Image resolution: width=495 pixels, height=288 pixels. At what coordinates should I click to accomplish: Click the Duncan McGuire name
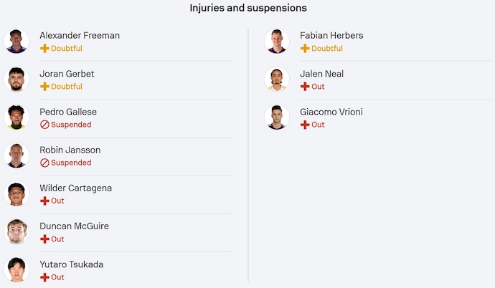74,226
